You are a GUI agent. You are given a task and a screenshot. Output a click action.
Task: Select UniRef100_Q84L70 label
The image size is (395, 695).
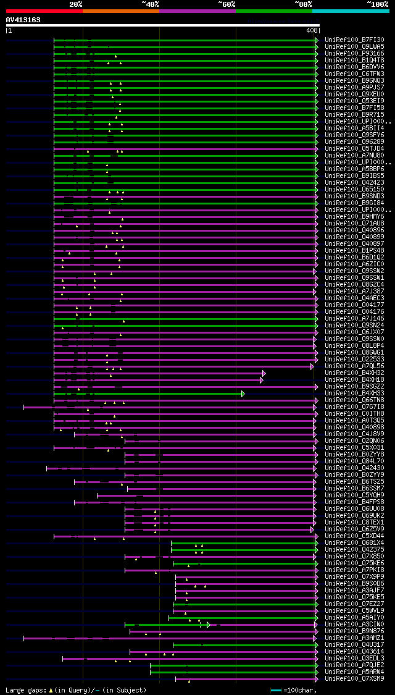pos(354,461)
